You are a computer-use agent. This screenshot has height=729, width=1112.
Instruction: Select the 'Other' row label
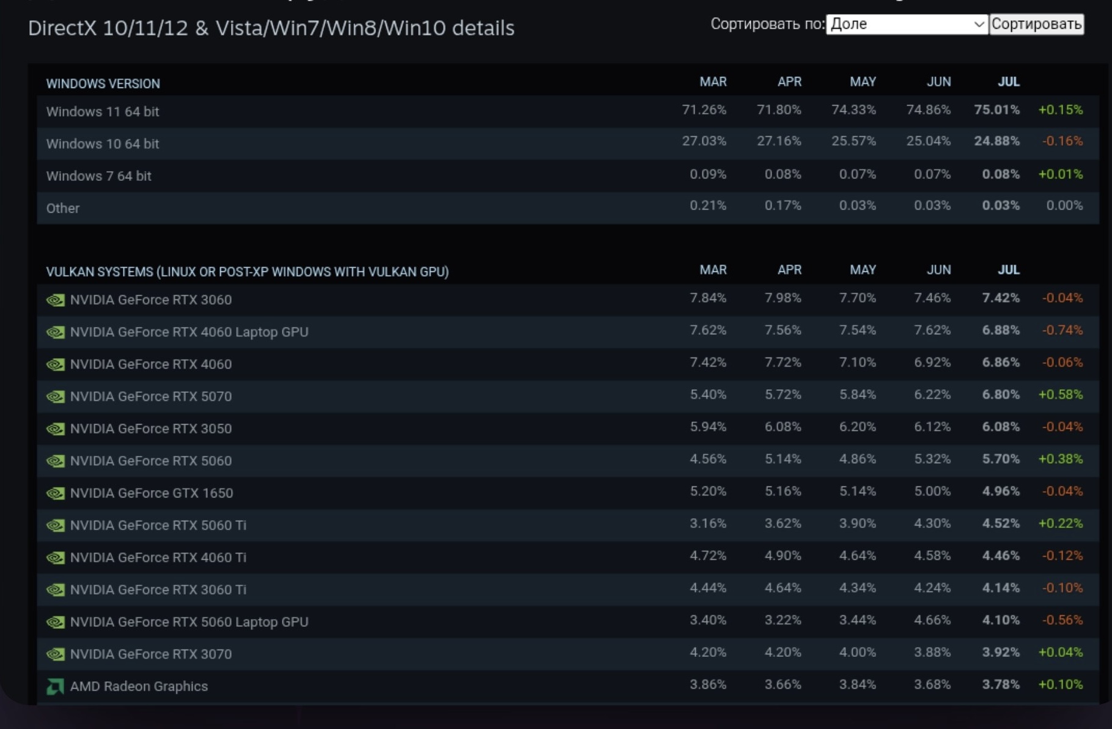click(x=63, y=208)
